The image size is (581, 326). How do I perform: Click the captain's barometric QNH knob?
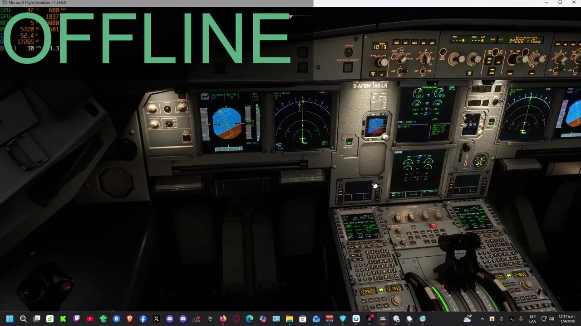click(381, 62)
